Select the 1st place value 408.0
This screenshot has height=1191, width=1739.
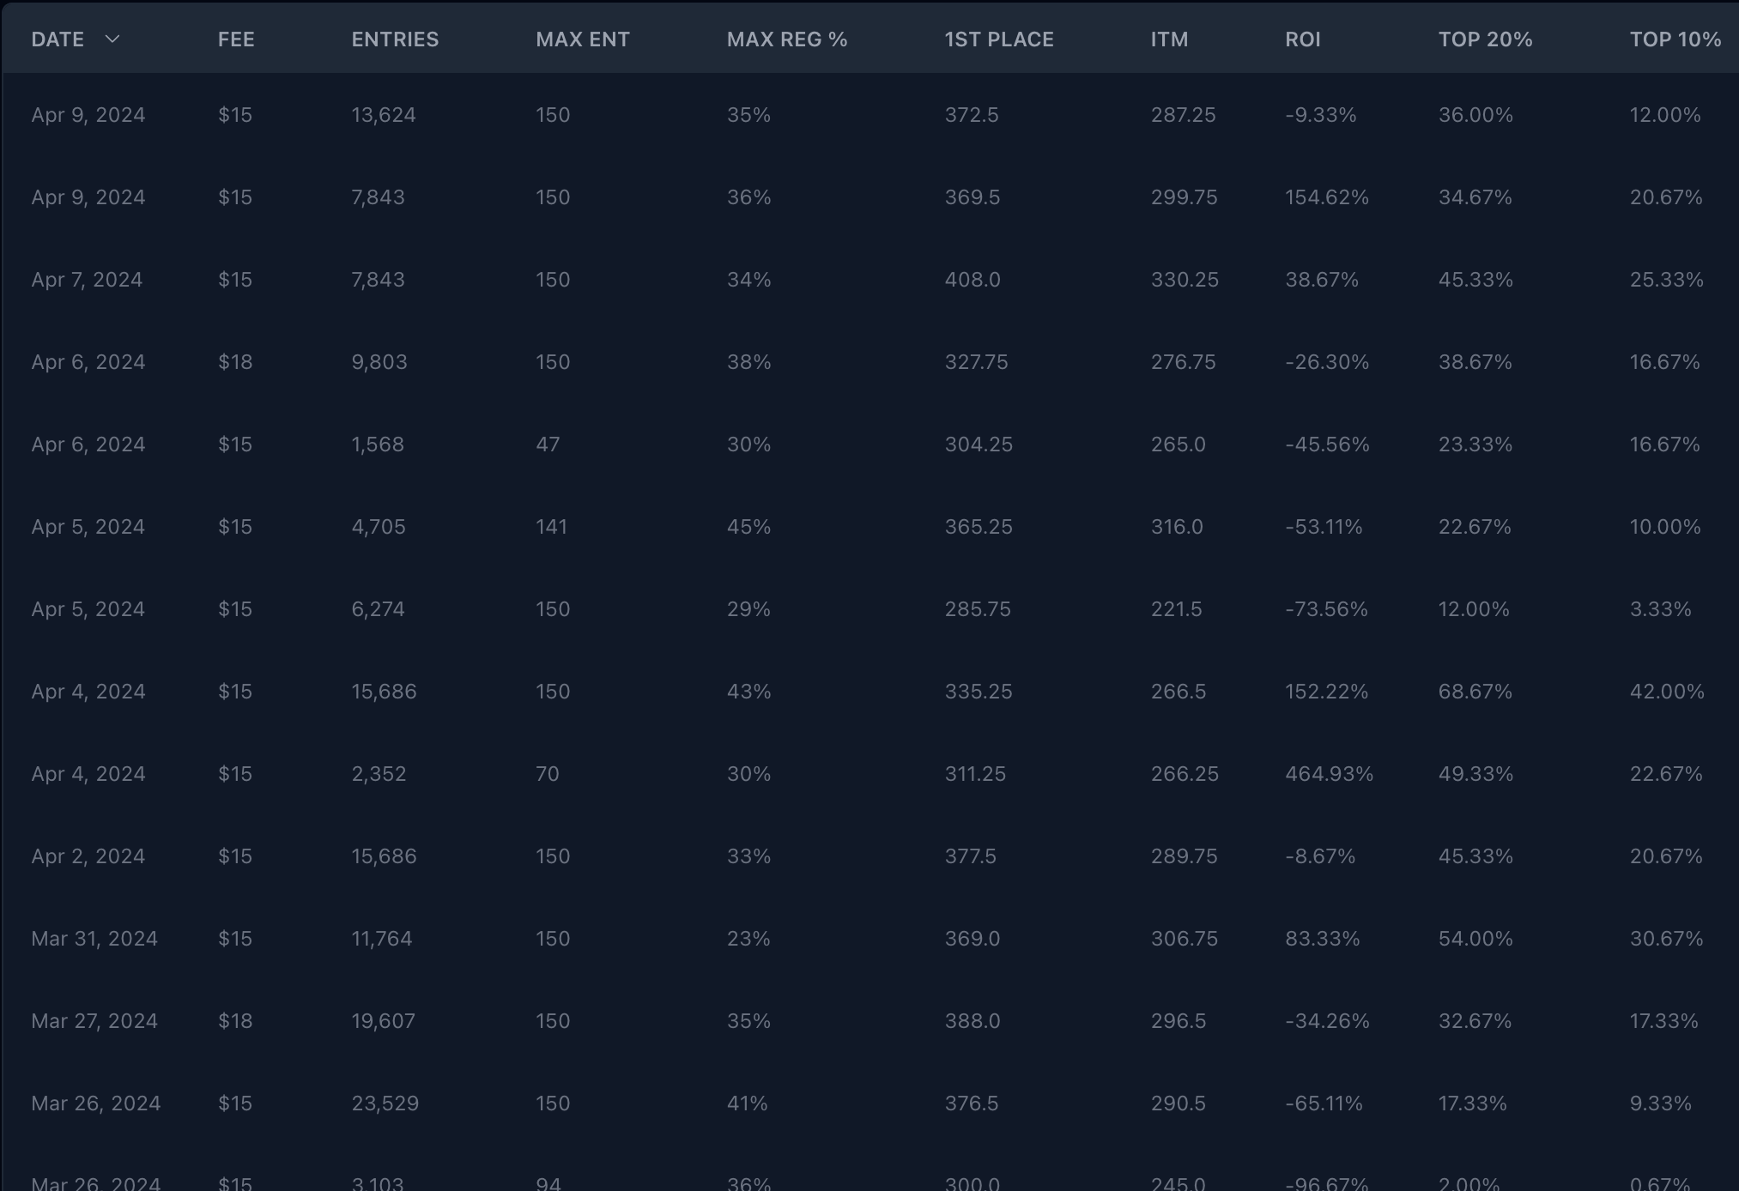pos(973,280)
